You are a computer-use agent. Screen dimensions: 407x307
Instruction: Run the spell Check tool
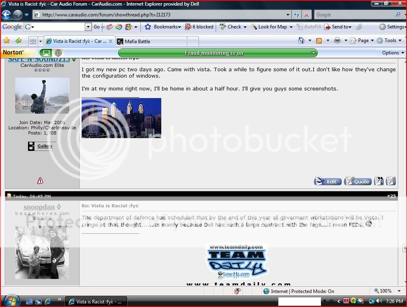coord(231,27)
